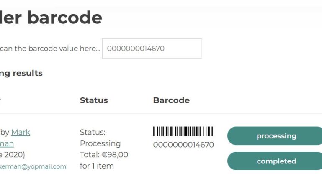Click the barcode value input field
This screenshot has width=322, height=189.
point(152,49)
